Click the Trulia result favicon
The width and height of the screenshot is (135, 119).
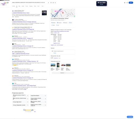pos(13,84)
